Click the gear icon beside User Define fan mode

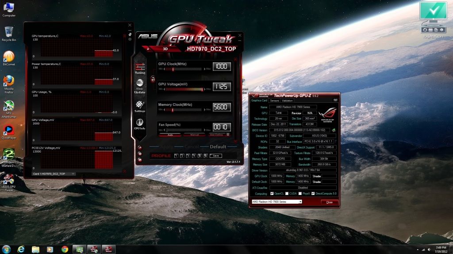(228, 134)
